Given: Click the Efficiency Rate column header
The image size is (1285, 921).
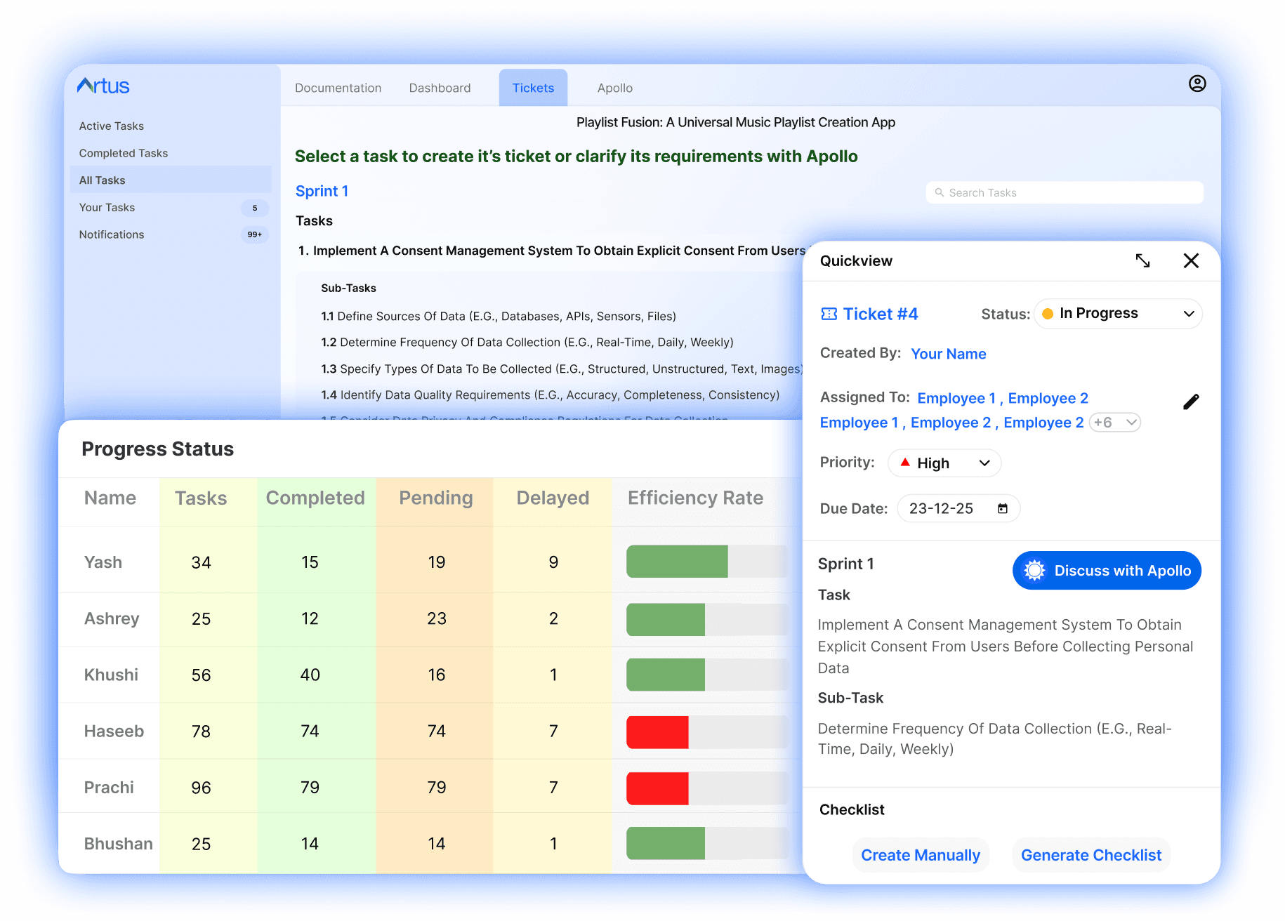Looking at the screenshot, I should (695, 498).
